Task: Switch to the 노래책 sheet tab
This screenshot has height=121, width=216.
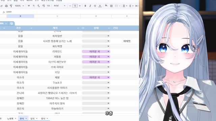Action: click(11, 119)
